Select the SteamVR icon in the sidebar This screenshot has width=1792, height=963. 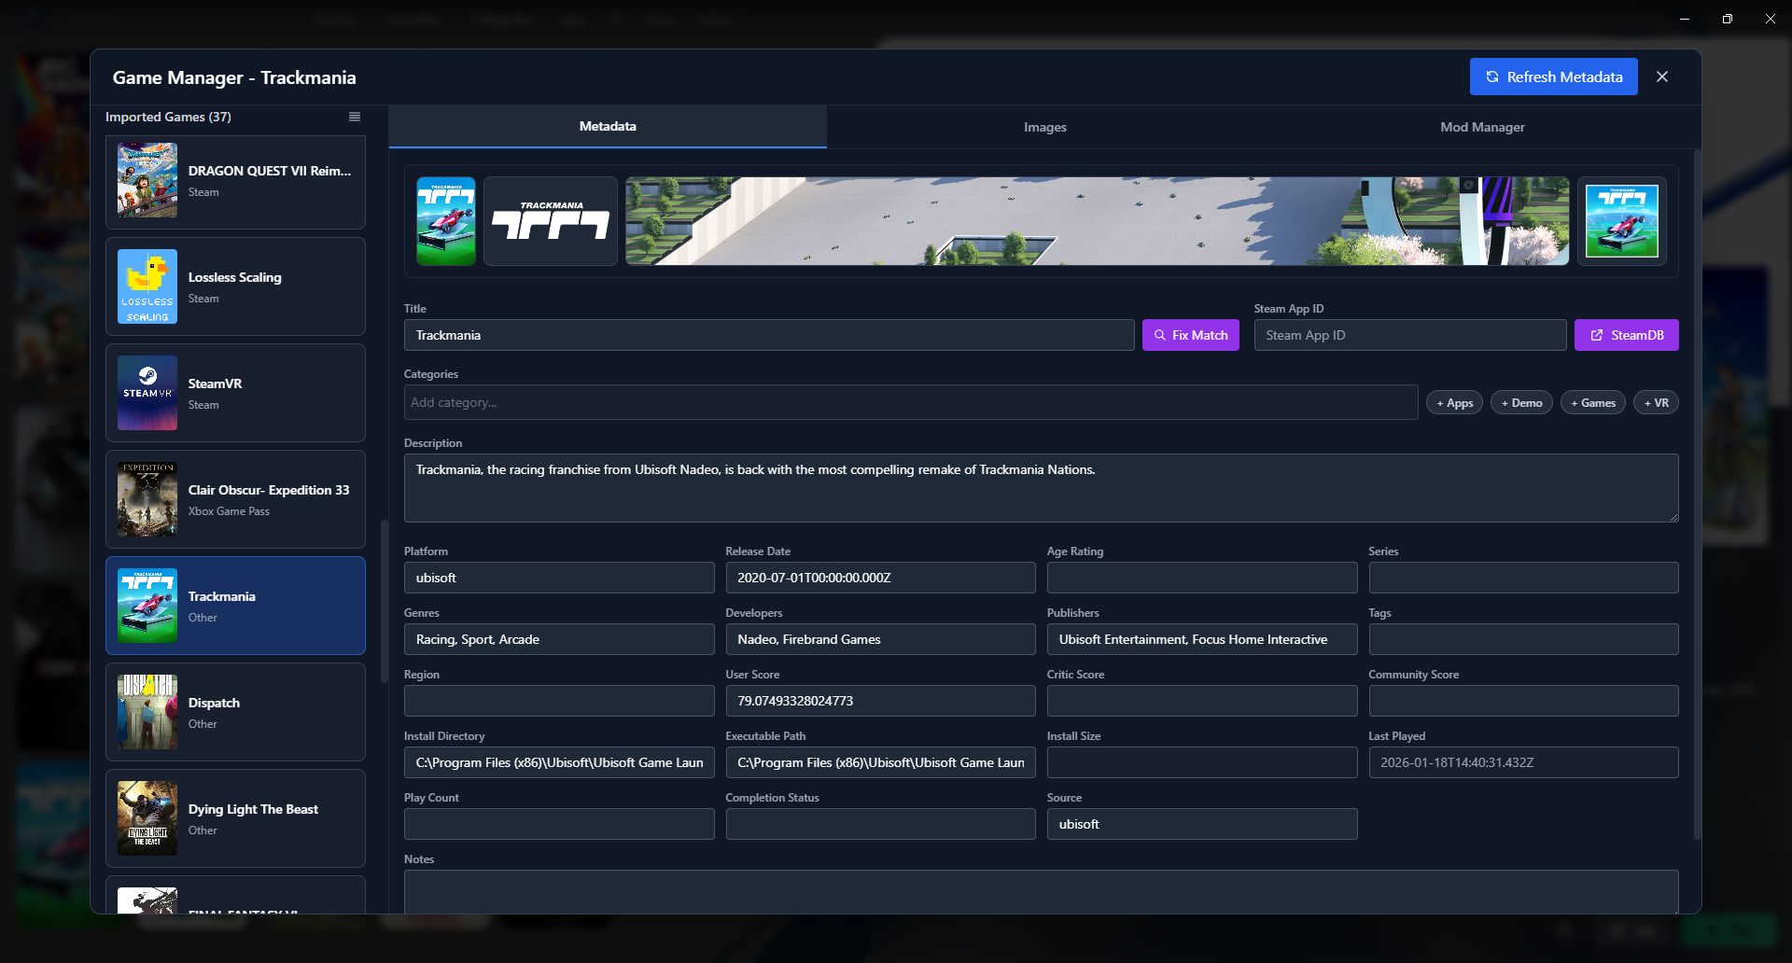coord(147,393)
